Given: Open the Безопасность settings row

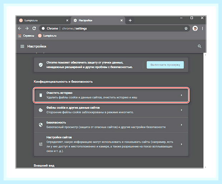Looking at the screenshot, I should (x=111, y=125).
